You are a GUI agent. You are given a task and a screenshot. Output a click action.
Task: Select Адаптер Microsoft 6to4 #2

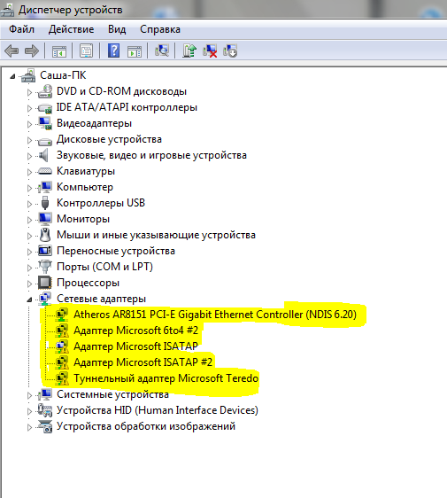coord(135,331)
